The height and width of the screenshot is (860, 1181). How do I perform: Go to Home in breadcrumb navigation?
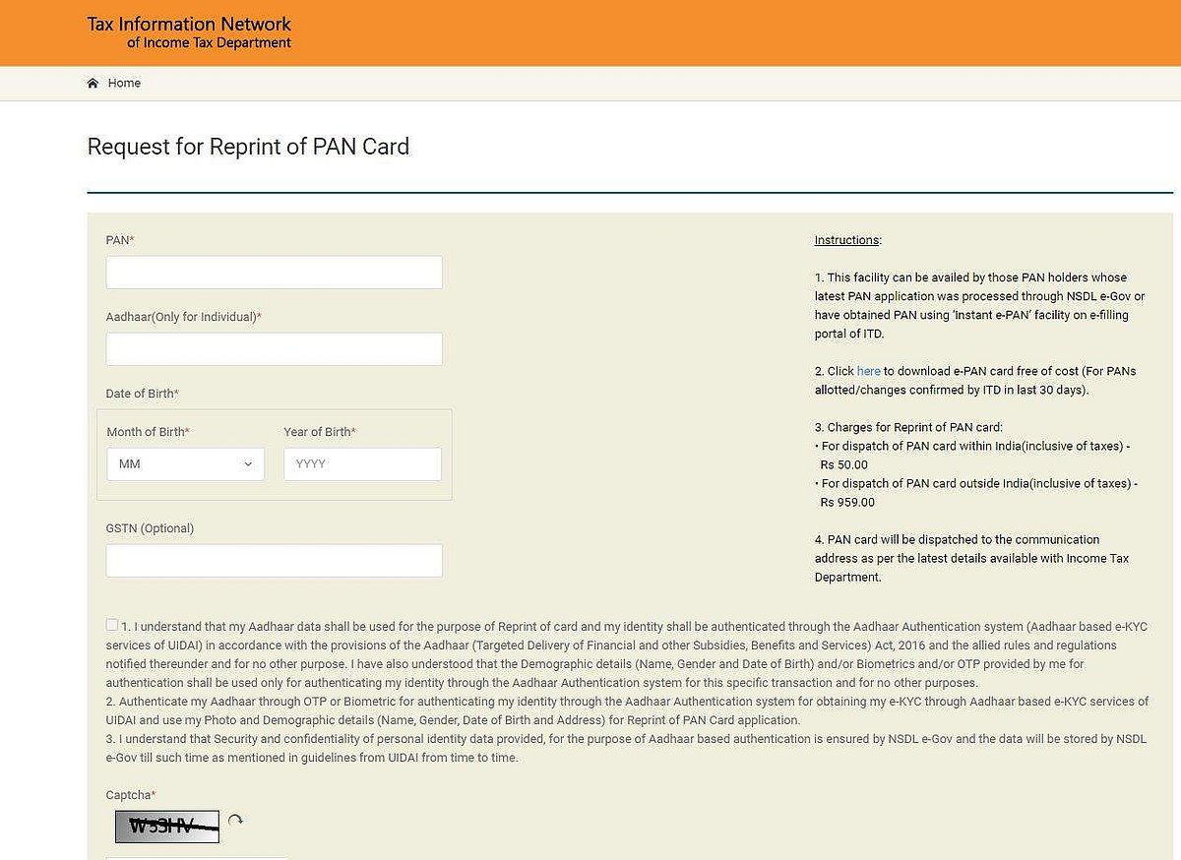[124, 84]
